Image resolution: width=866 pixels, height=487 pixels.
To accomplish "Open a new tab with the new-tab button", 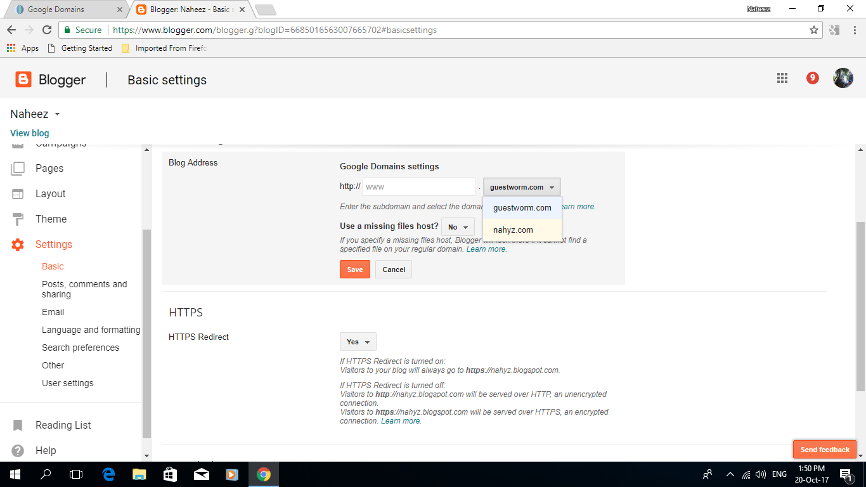I will (265, 10).
